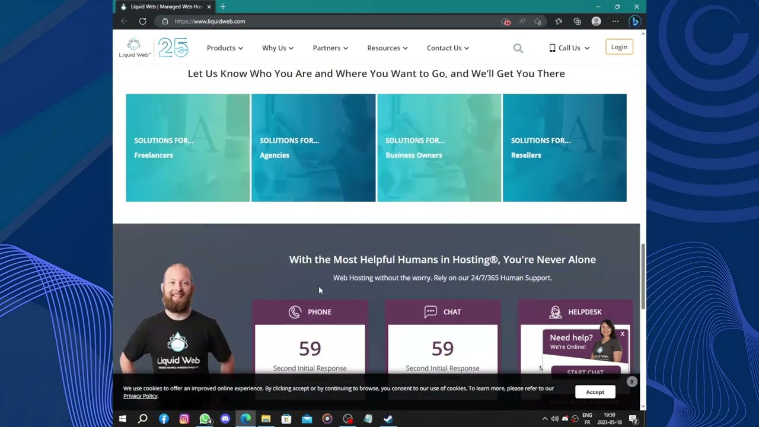The height and width of the screenshot is (427, 759).
Task: Click the volume speaker tray icon
Action: pos(555,419)
